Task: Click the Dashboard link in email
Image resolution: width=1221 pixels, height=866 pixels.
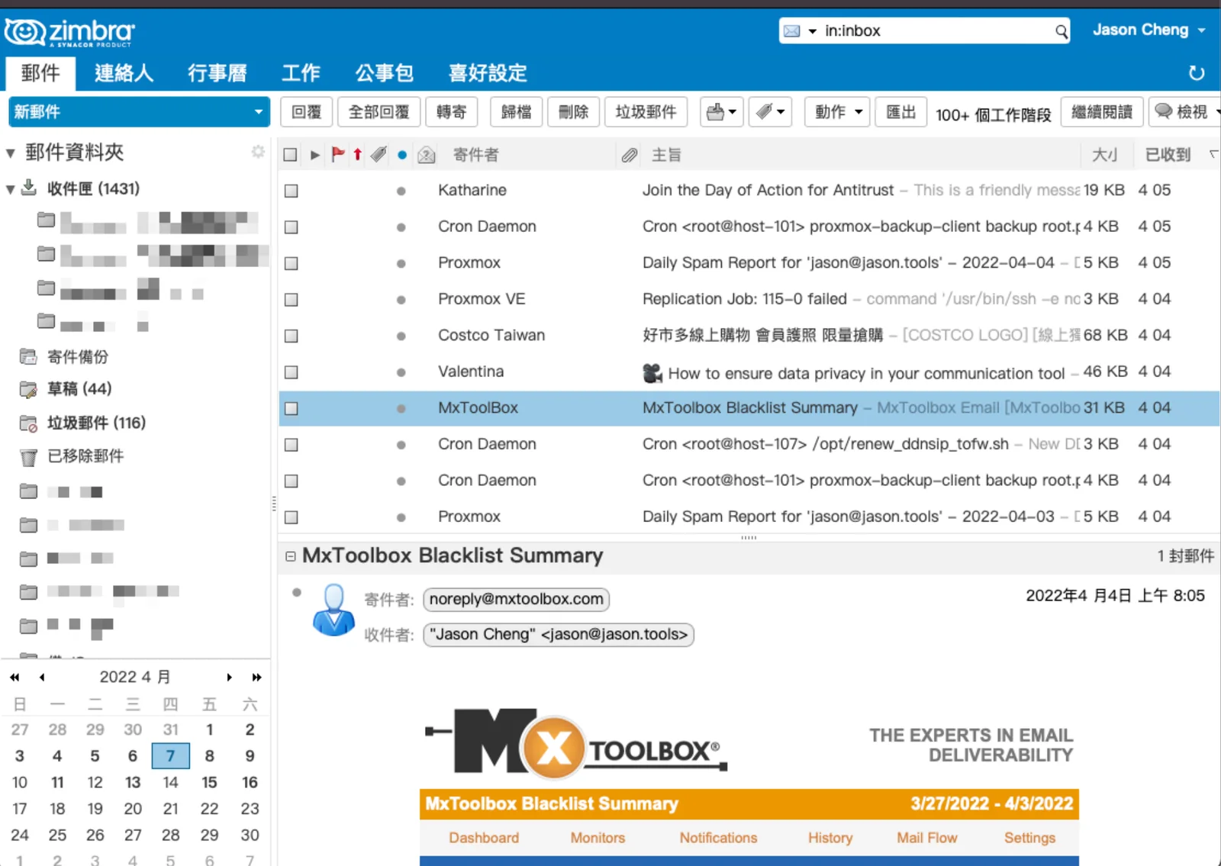Action: tap(484, 838)
